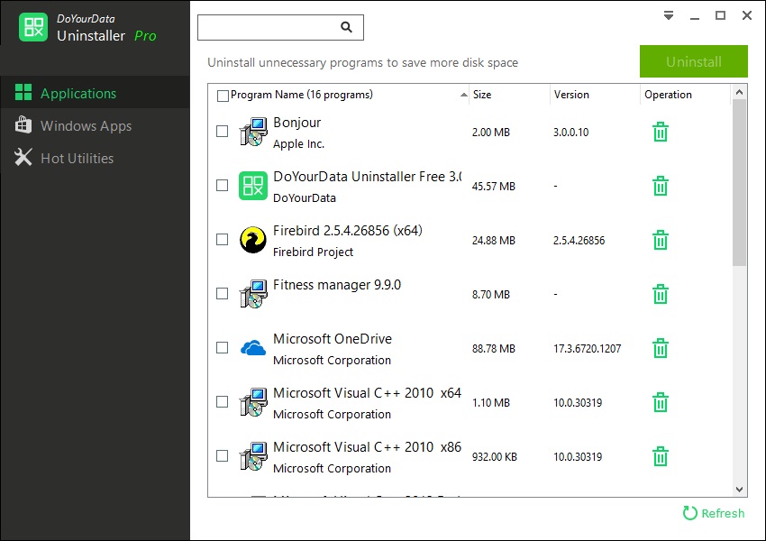Click version 3.0.0.10 for Bonjour
The width and height of the screenshot is (766, 541).
[x=570, y=132]
